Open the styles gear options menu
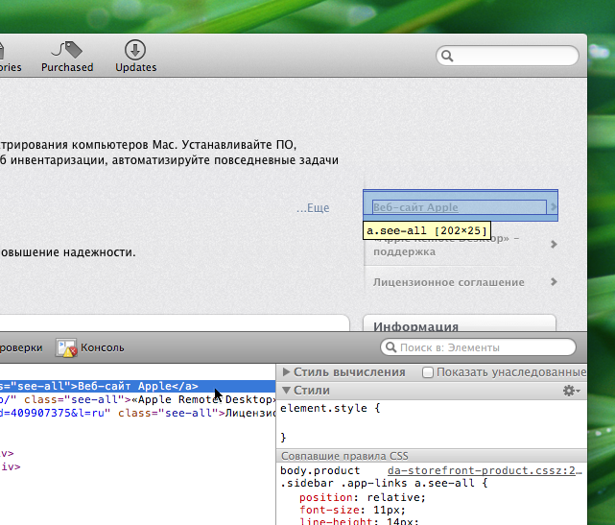 tap(571, 391)
